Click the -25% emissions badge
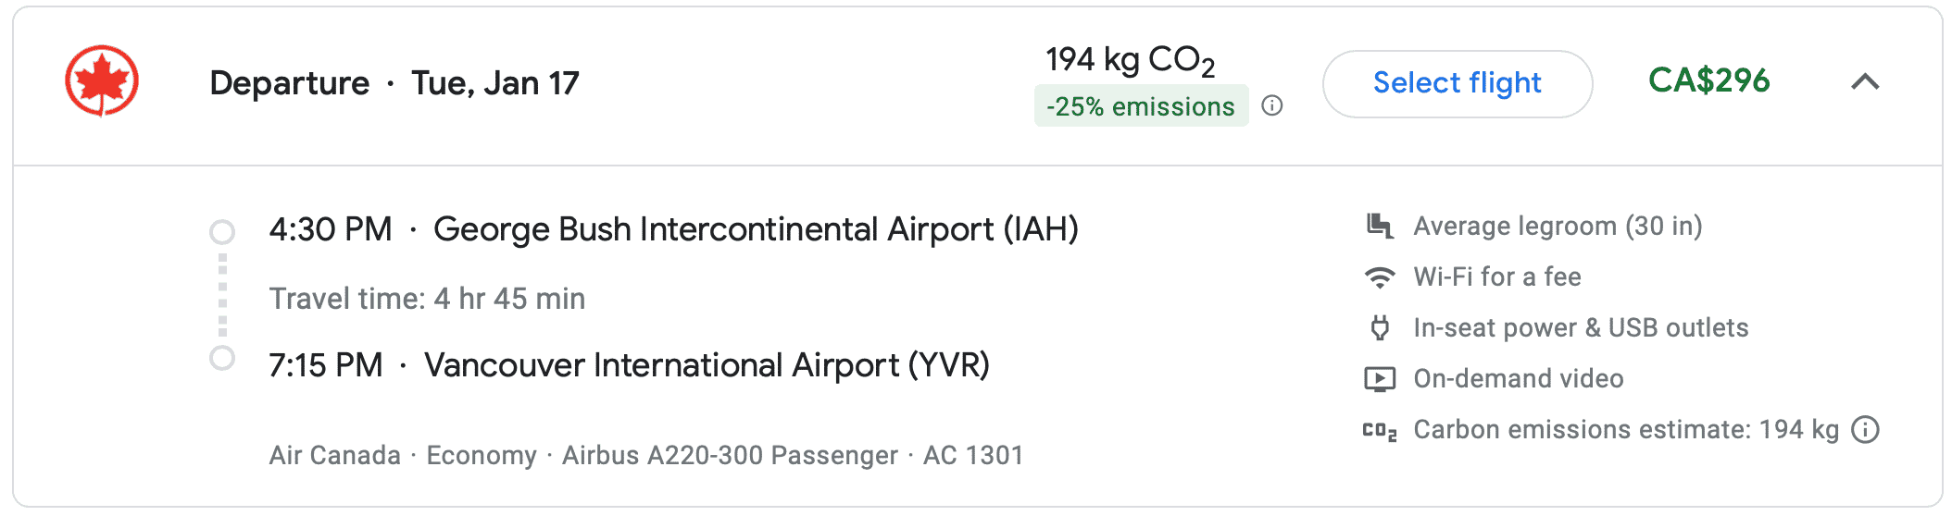This screenshot has height=516, width=1952. point(1141,106)
